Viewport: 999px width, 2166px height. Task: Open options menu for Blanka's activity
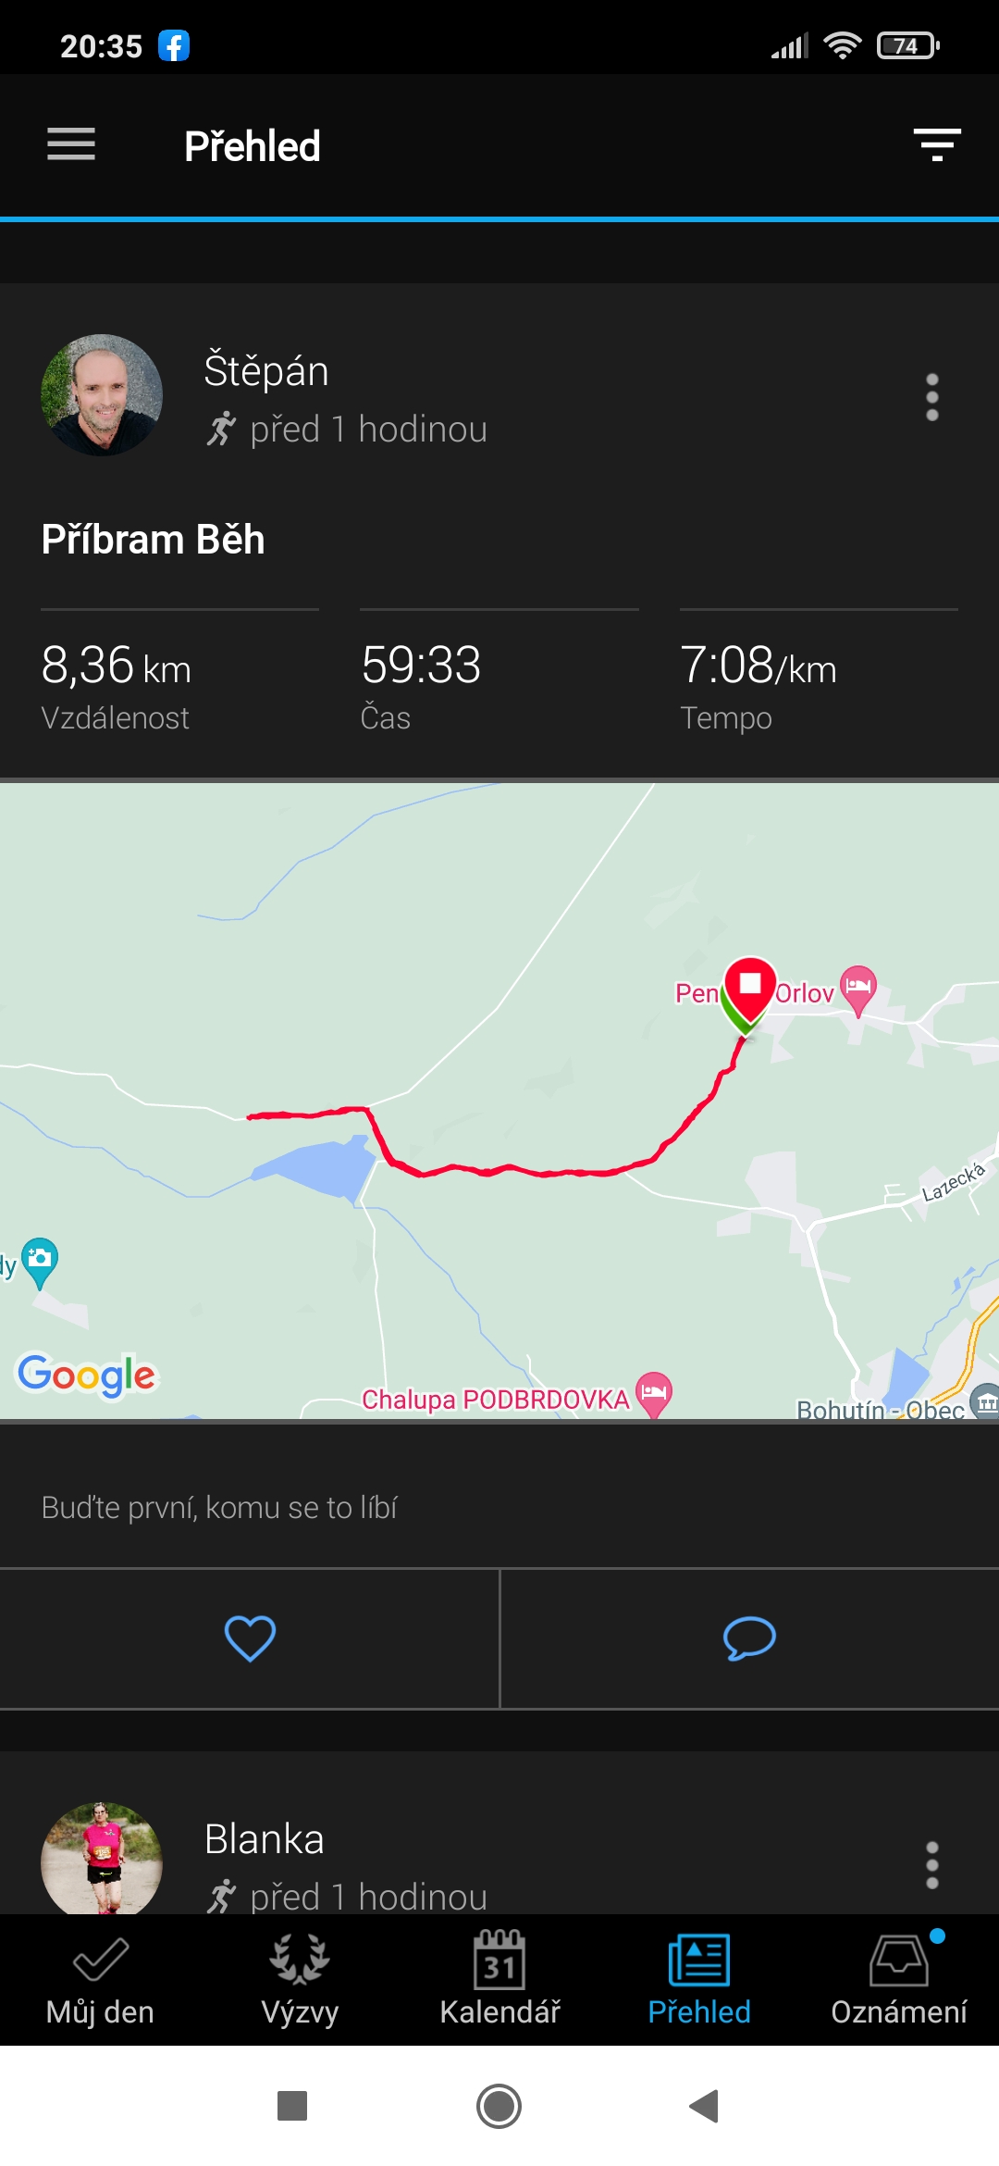[932, 1865]
